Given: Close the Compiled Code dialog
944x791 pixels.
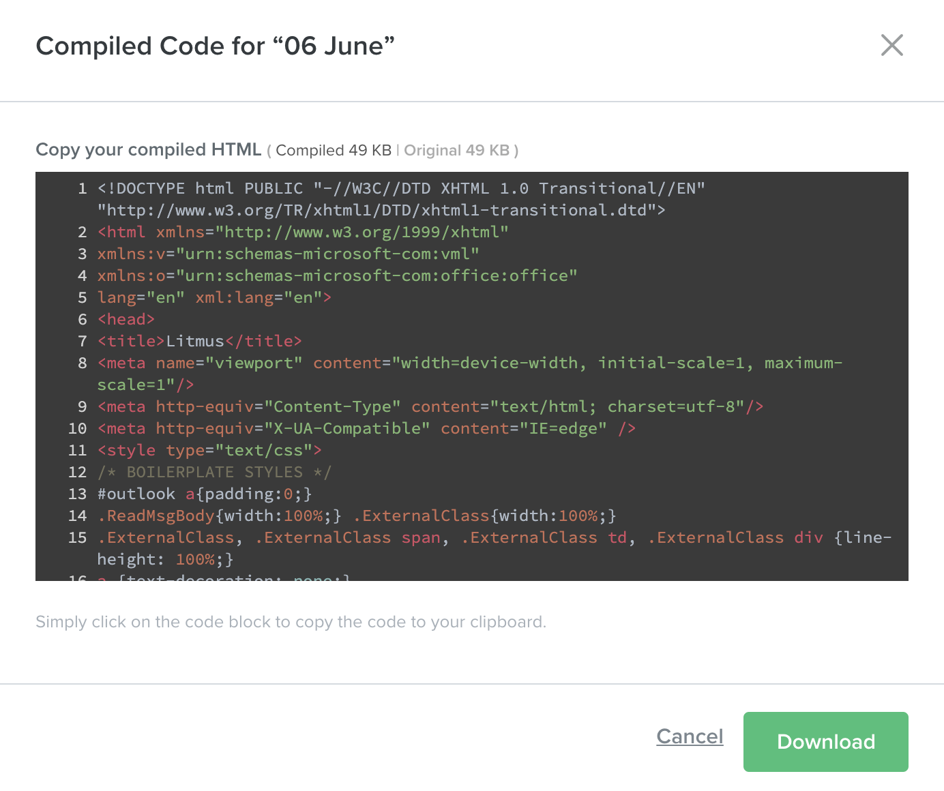Looking at the screenshot, I should 891,45.
